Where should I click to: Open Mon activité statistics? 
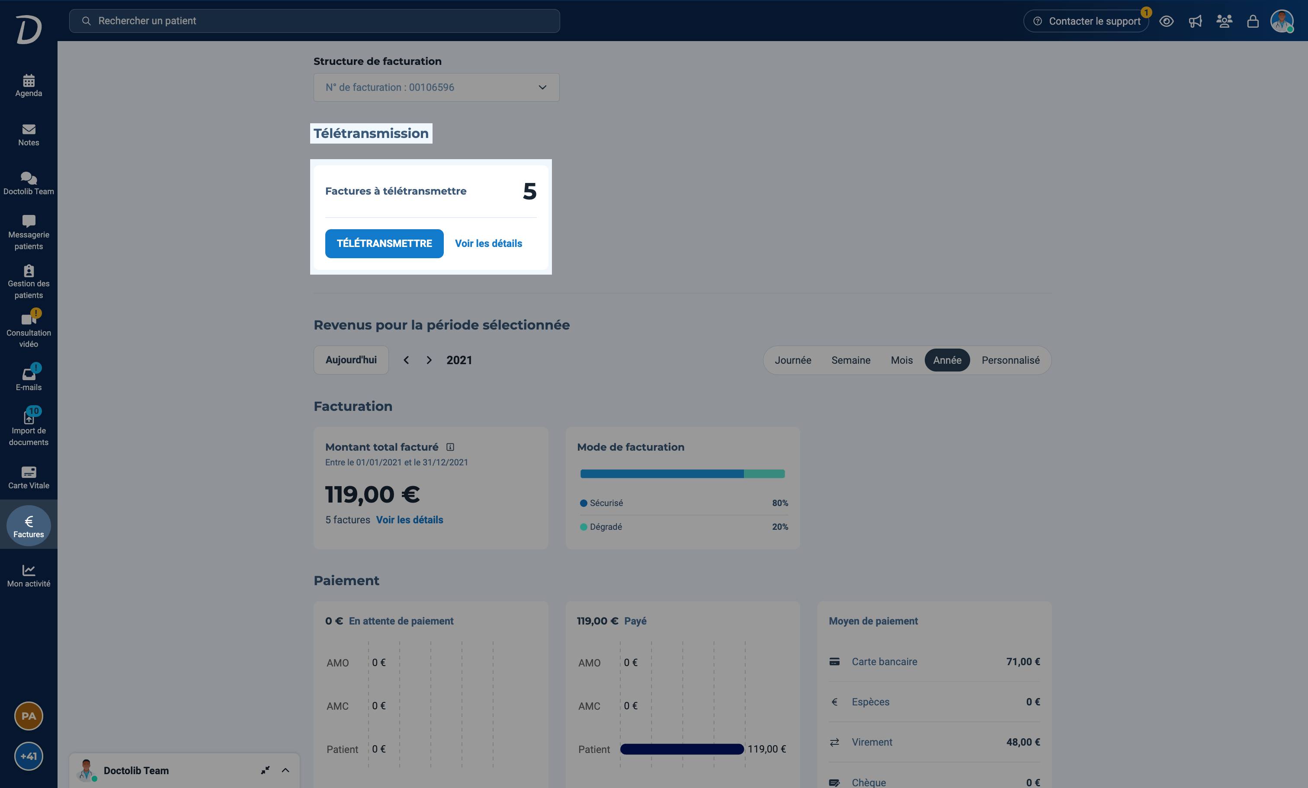pos(29,576)
